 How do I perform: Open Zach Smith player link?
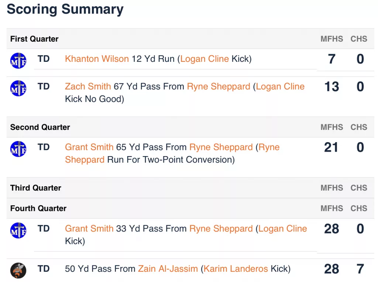[x=88, y=86]
